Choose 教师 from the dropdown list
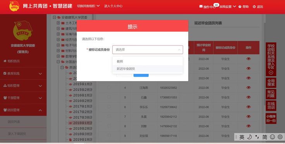The width and height of the screenshot is (285, 144). (148, 62)
